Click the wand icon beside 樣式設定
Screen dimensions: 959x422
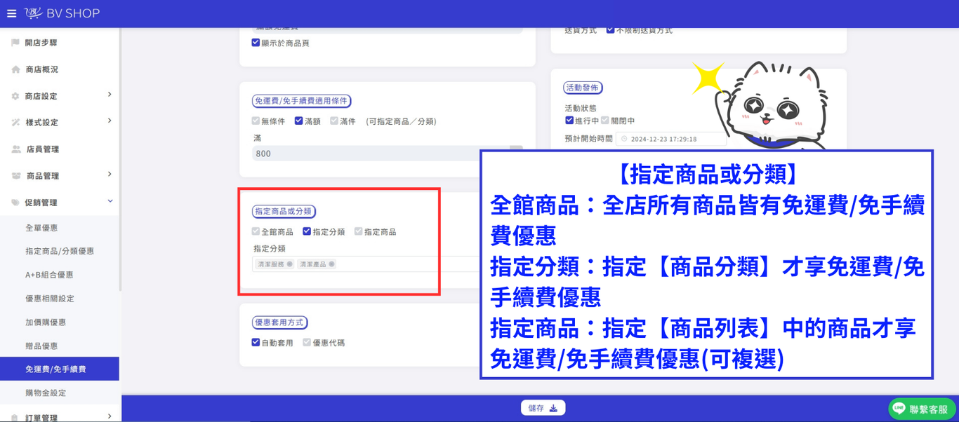15,123
